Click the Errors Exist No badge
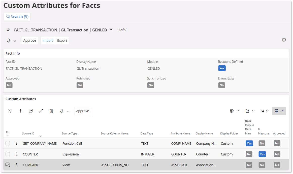Screen dimensions: 293x174 point(222,85)
